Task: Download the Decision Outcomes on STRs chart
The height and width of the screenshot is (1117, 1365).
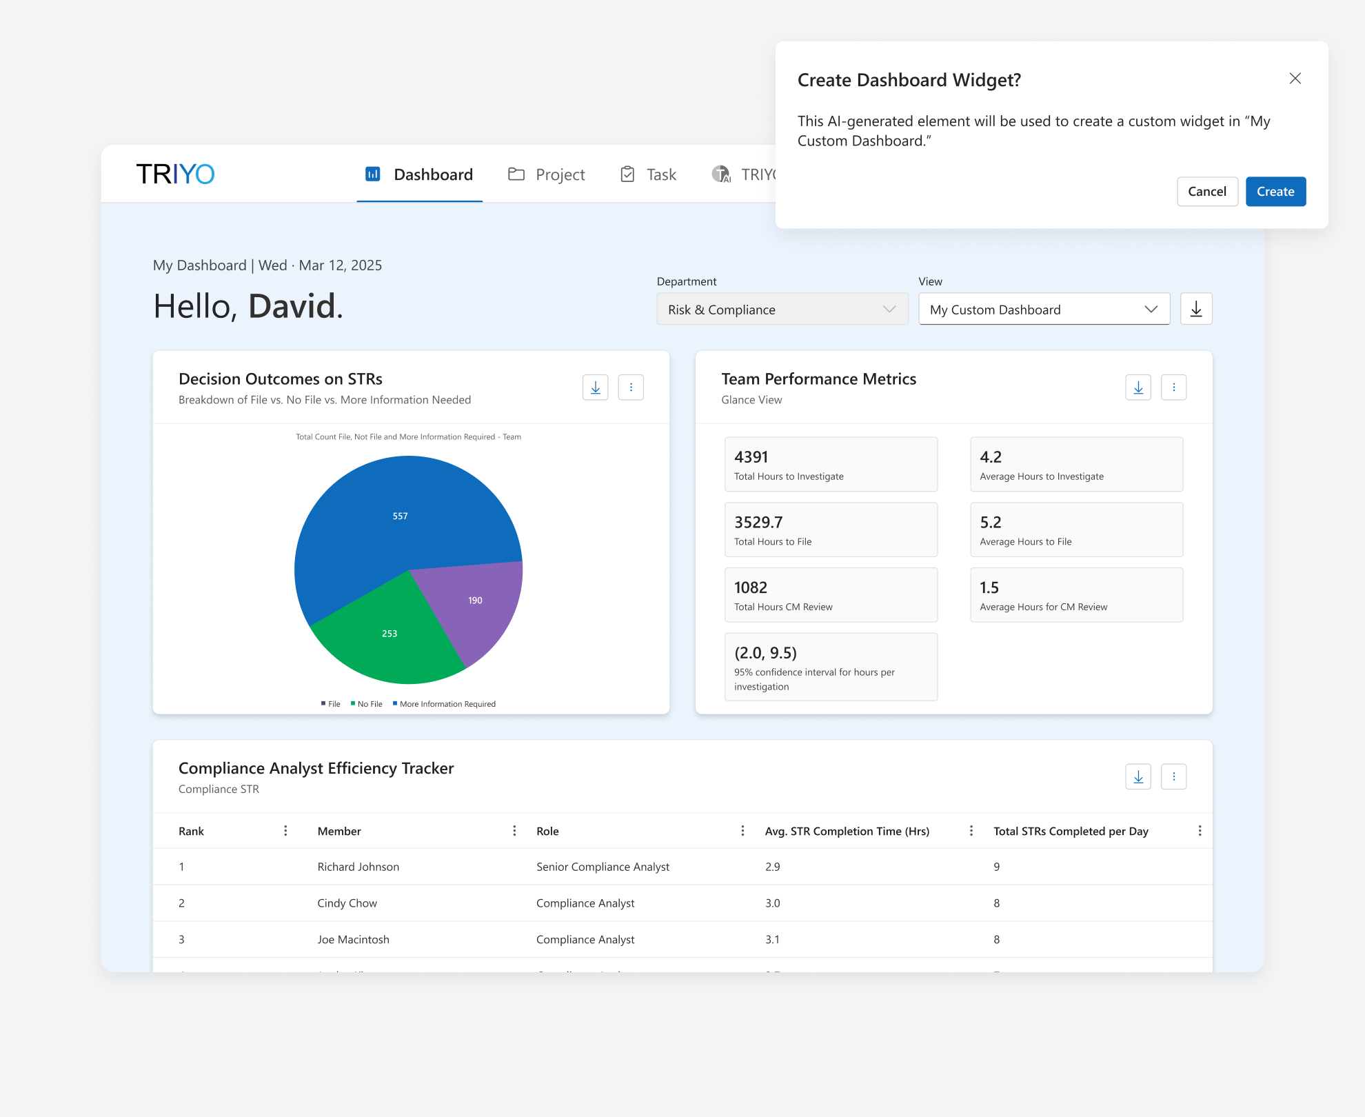Action: coord(595,387)
